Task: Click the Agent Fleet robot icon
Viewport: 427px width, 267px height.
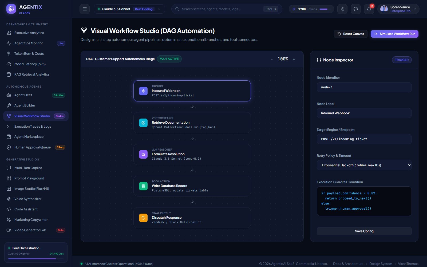Action: pyautogui.click(x=9, y=95)
